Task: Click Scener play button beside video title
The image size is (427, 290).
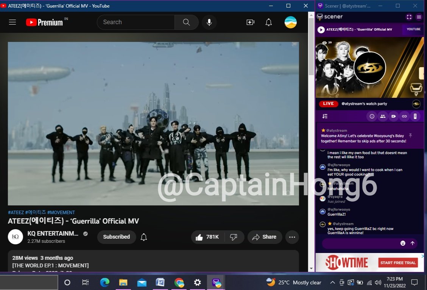Action: click(x=321, y=29)
